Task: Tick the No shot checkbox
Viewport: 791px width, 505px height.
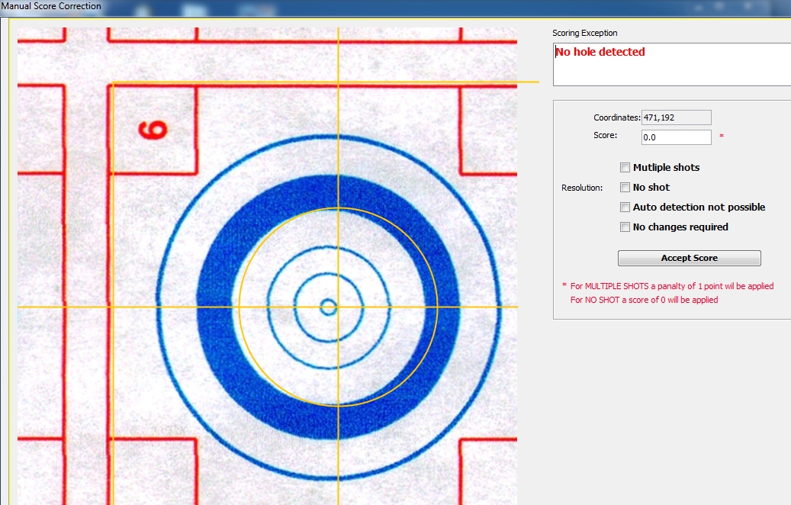Action: click(x=625, y=188)
